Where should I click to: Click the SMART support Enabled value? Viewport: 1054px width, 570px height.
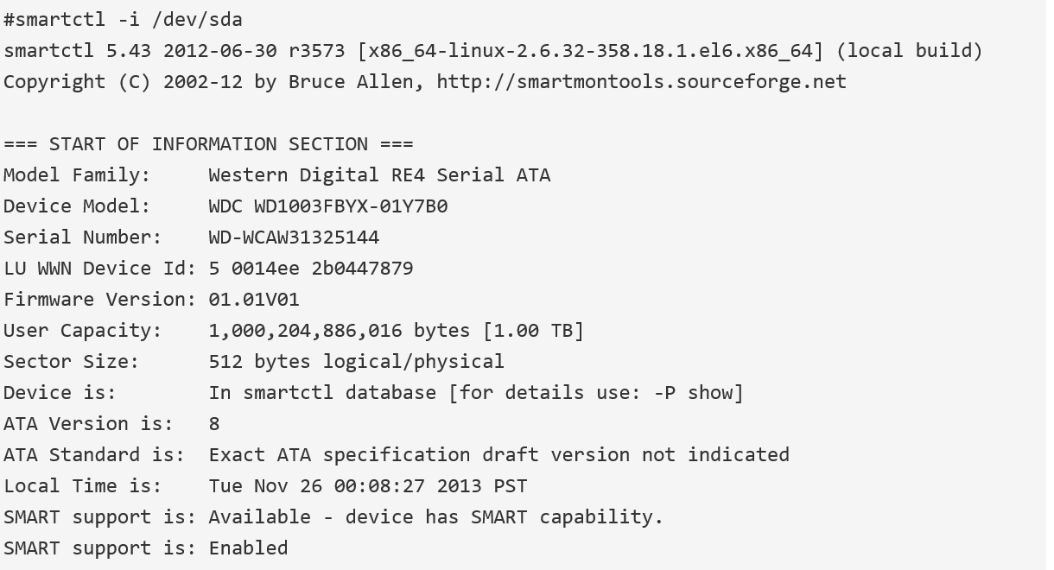pos(249,548)
